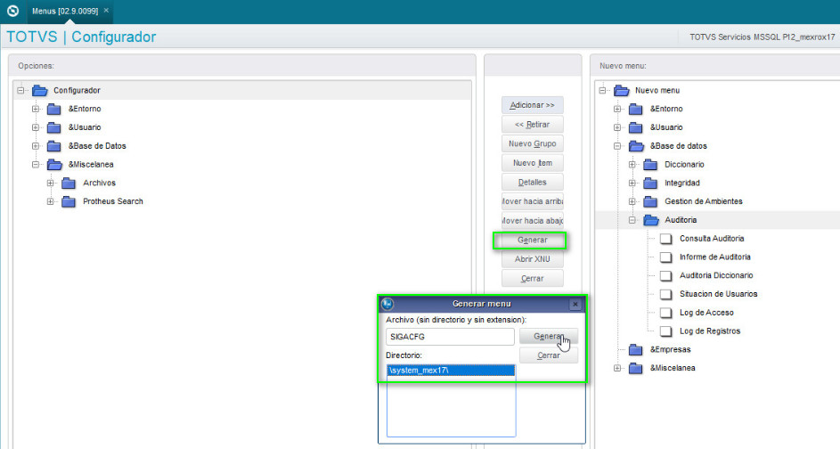Select the Configurador root folder icon
Image resolution: width=840 pixels, height=449 pixels.
click(x=40, y=91)
